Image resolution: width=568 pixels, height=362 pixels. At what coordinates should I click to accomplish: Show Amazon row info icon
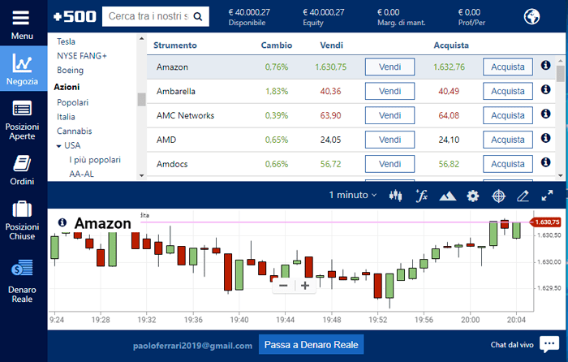pyautogui.click(x=545, y=65)
